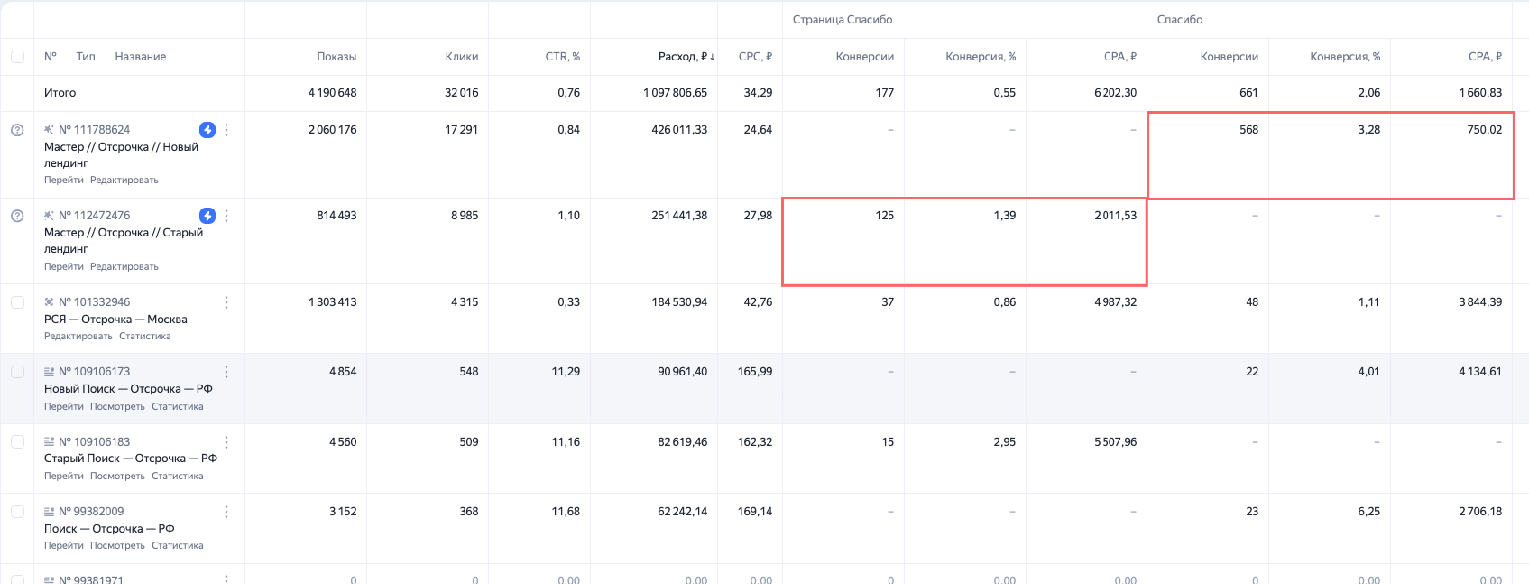Expand the options menu for Старый Поиск campaign
This screenshot has width=1529, height=584.
pos(226,442)
